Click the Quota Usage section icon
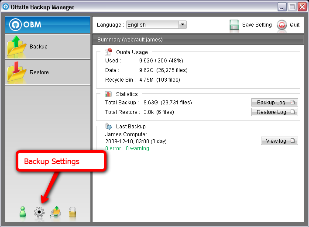This screenshot has height=227, width=309. click(108, 52)
